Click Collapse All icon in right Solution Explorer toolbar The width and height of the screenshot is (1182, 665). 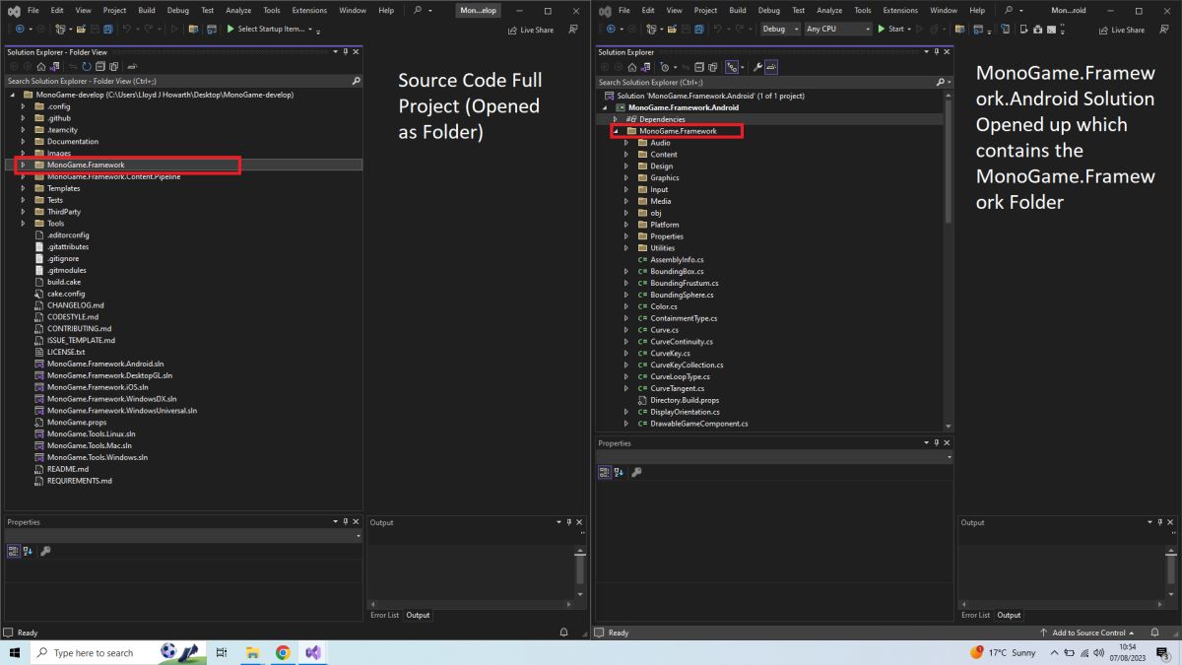pyautogui.click(x=699, y=67)
